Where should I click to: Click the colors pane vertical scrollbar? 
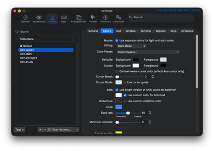(x=197, y=61)
